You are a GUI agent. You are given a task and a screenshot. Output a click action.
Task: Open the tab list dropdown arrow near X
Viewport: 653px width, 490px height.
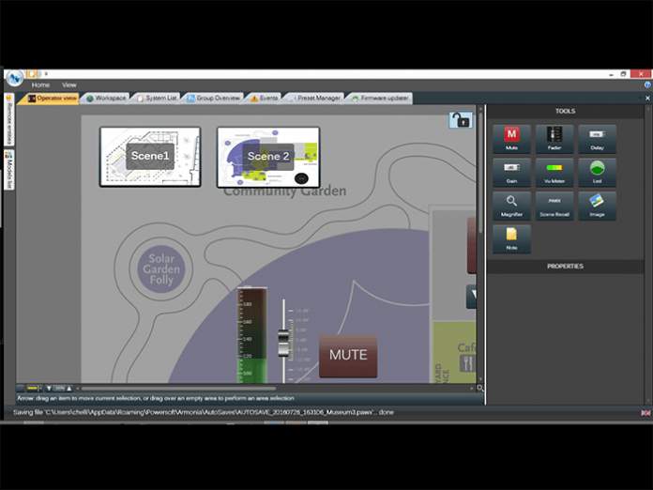[640, 98]
